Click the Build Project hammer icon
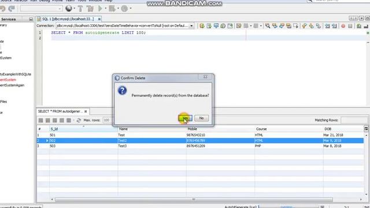The height and width of the screenshot is (208, 370). (80, 9)
